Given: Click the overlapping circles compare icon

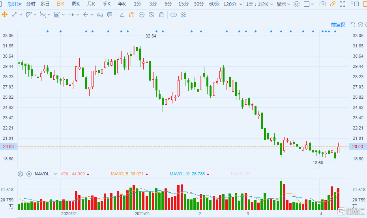Looking at the screenshot, I should (x=173, y=15).
